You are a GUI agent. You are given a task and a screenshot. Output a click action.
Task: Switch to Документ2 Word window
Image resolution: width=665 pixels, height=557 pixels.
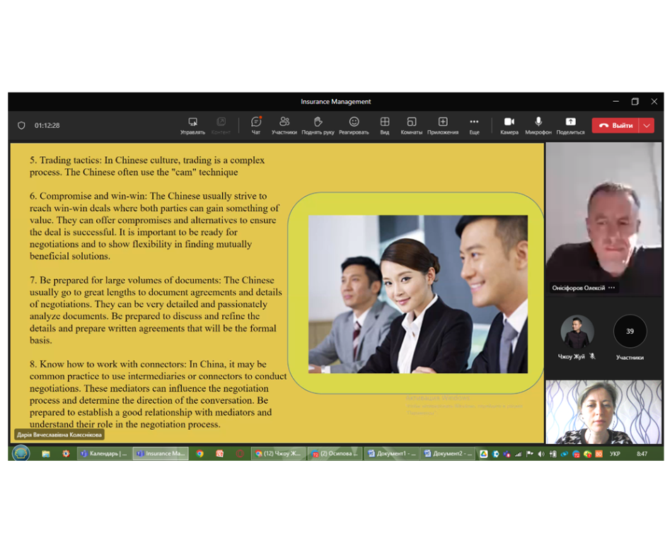point(447,454)
